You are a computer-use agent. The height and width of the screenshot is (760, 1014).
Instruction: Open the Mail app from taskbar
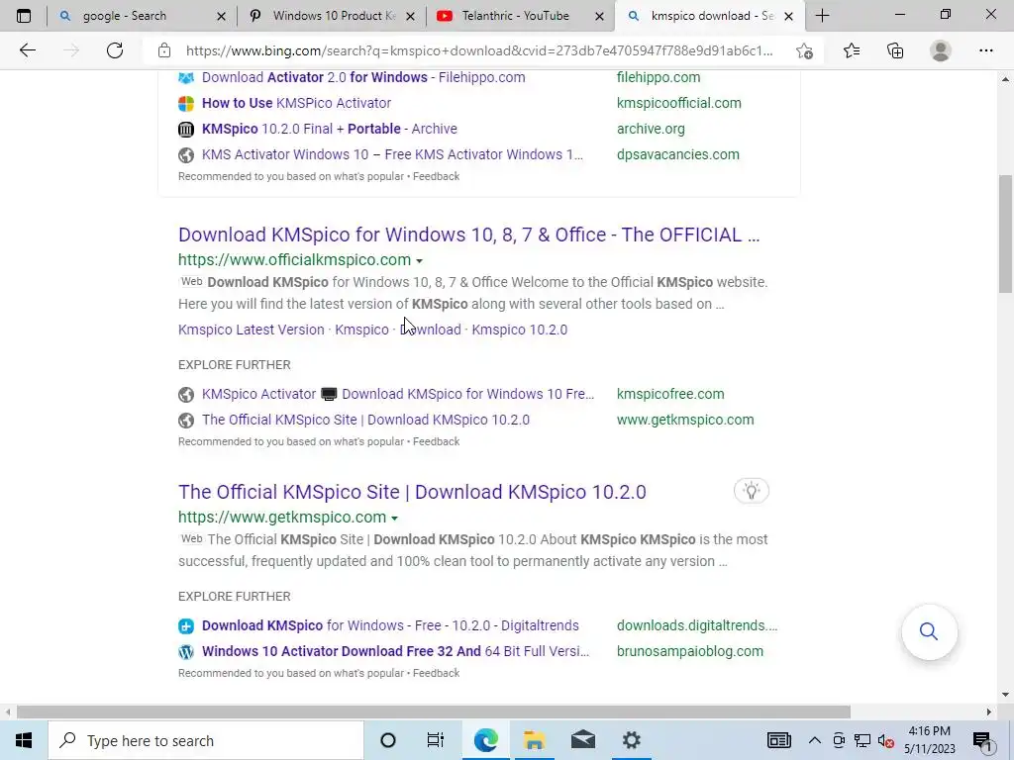(582, 740)
